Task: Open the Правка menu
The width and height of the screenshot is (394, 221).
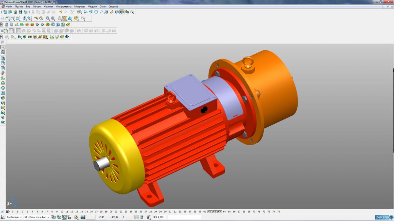Action: point(19,7)
